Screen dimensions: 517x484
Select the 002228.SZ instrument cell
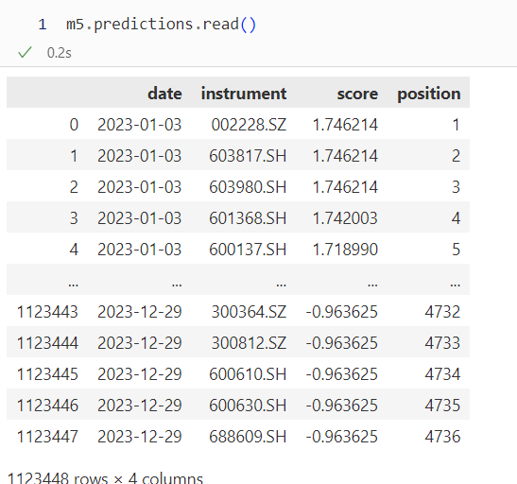pyautogui.click(x=249, y=125)
